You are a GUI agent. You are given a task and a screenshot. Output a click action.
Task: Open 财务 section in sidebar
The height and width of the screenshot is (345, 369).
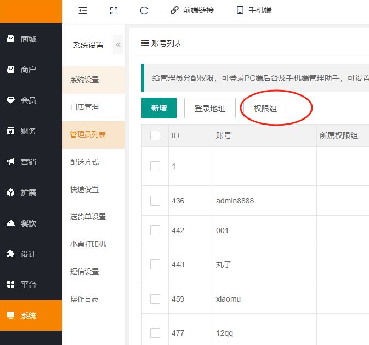click(28, 131)
